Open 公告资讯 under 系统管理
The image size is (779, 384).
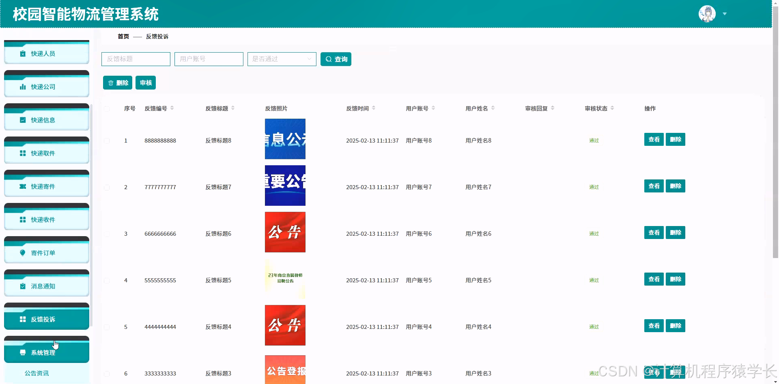37,373
